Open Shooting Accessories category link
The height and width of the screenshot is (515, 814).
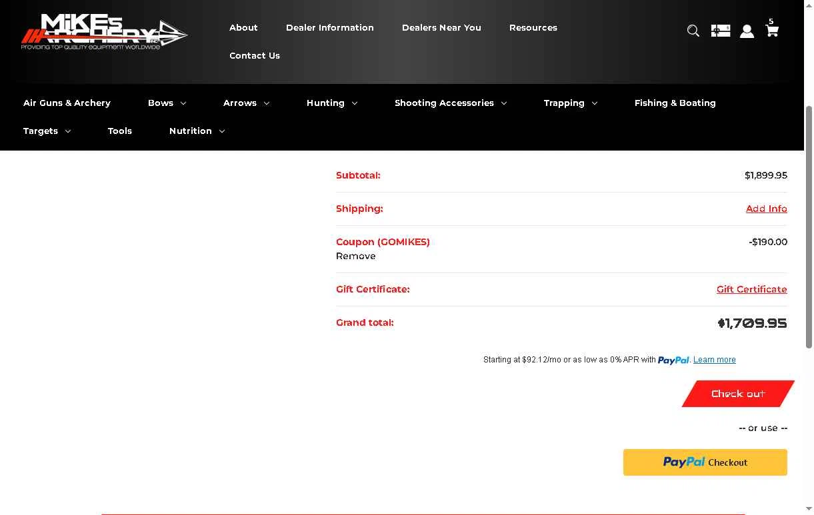pos(444,103)
